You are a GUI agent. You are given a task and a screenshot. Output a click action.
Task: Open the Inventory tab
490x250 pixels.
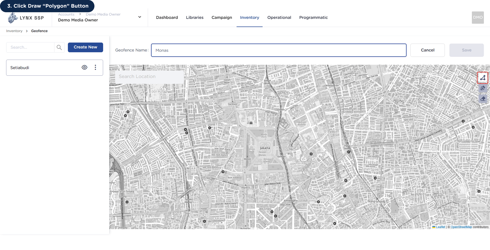pyautogui.click(x=250, y=17)
